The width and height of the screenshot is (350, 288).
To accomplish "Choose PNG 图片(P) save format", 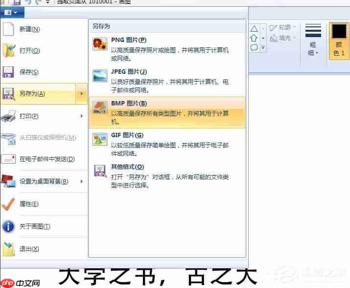I will [x=167, y=49].
